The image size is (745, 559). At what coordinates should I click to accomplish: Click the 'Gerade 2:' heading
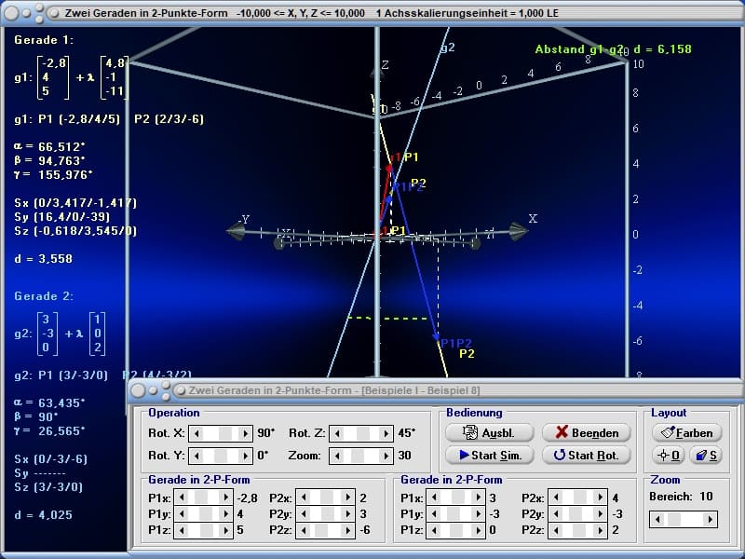point(44,295)
